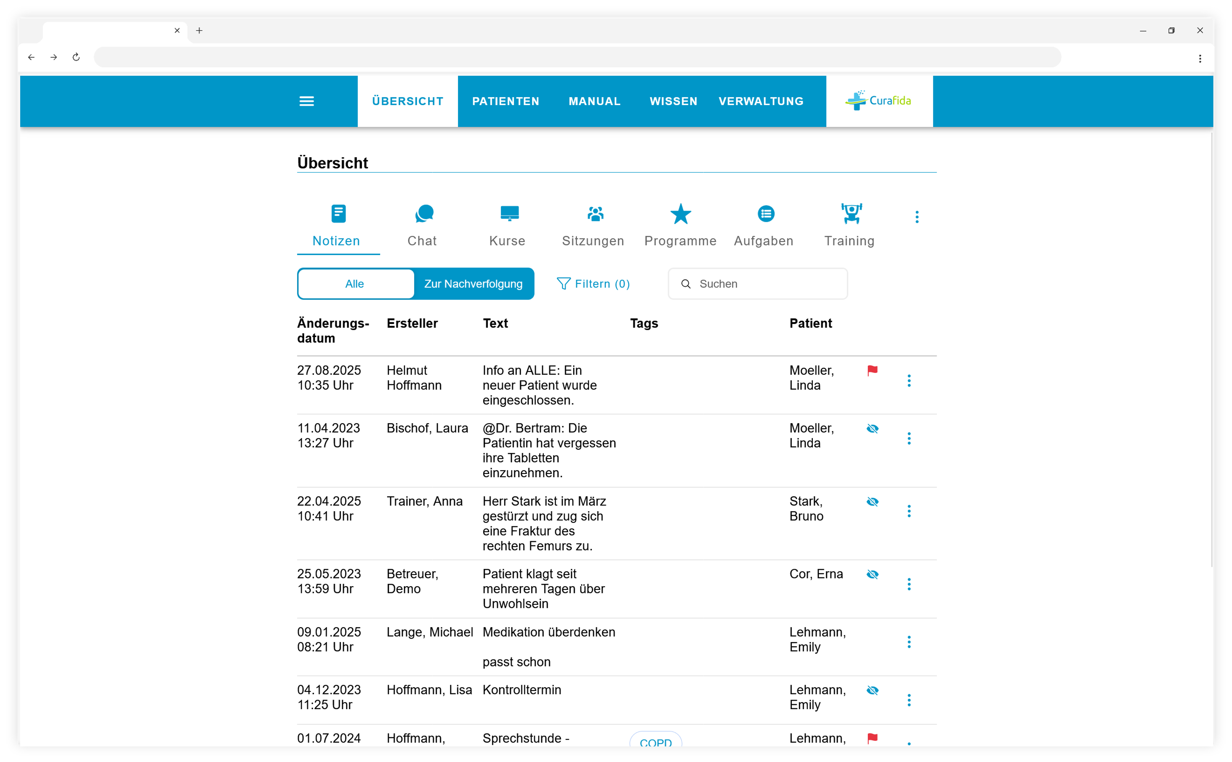Select note text 'Herr Stark ist im März gestürzt'

(x=545, y=509)
